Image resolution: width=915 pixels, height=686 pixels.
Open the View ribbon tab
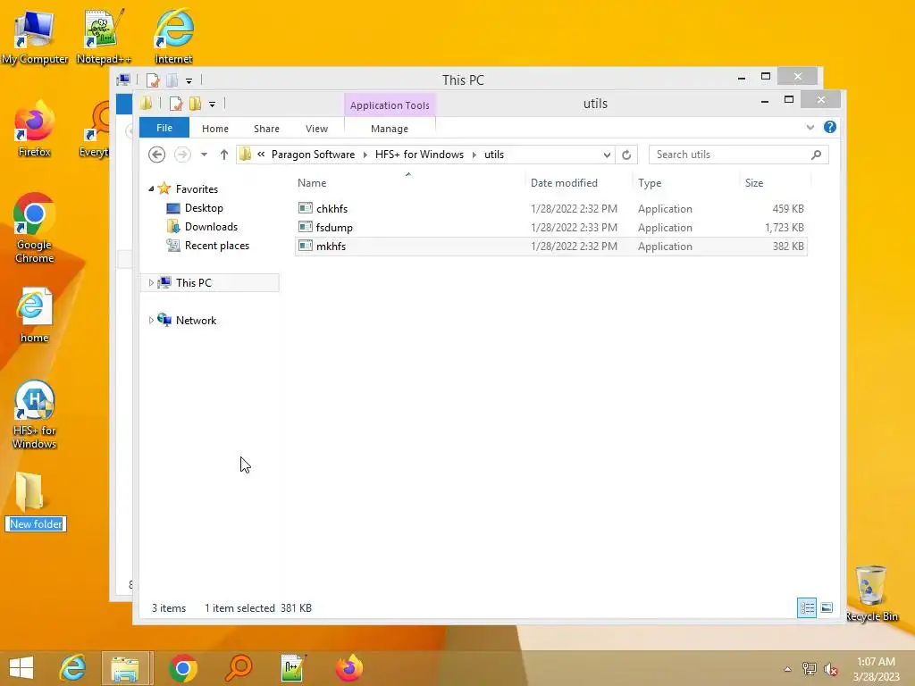[316, 129]
